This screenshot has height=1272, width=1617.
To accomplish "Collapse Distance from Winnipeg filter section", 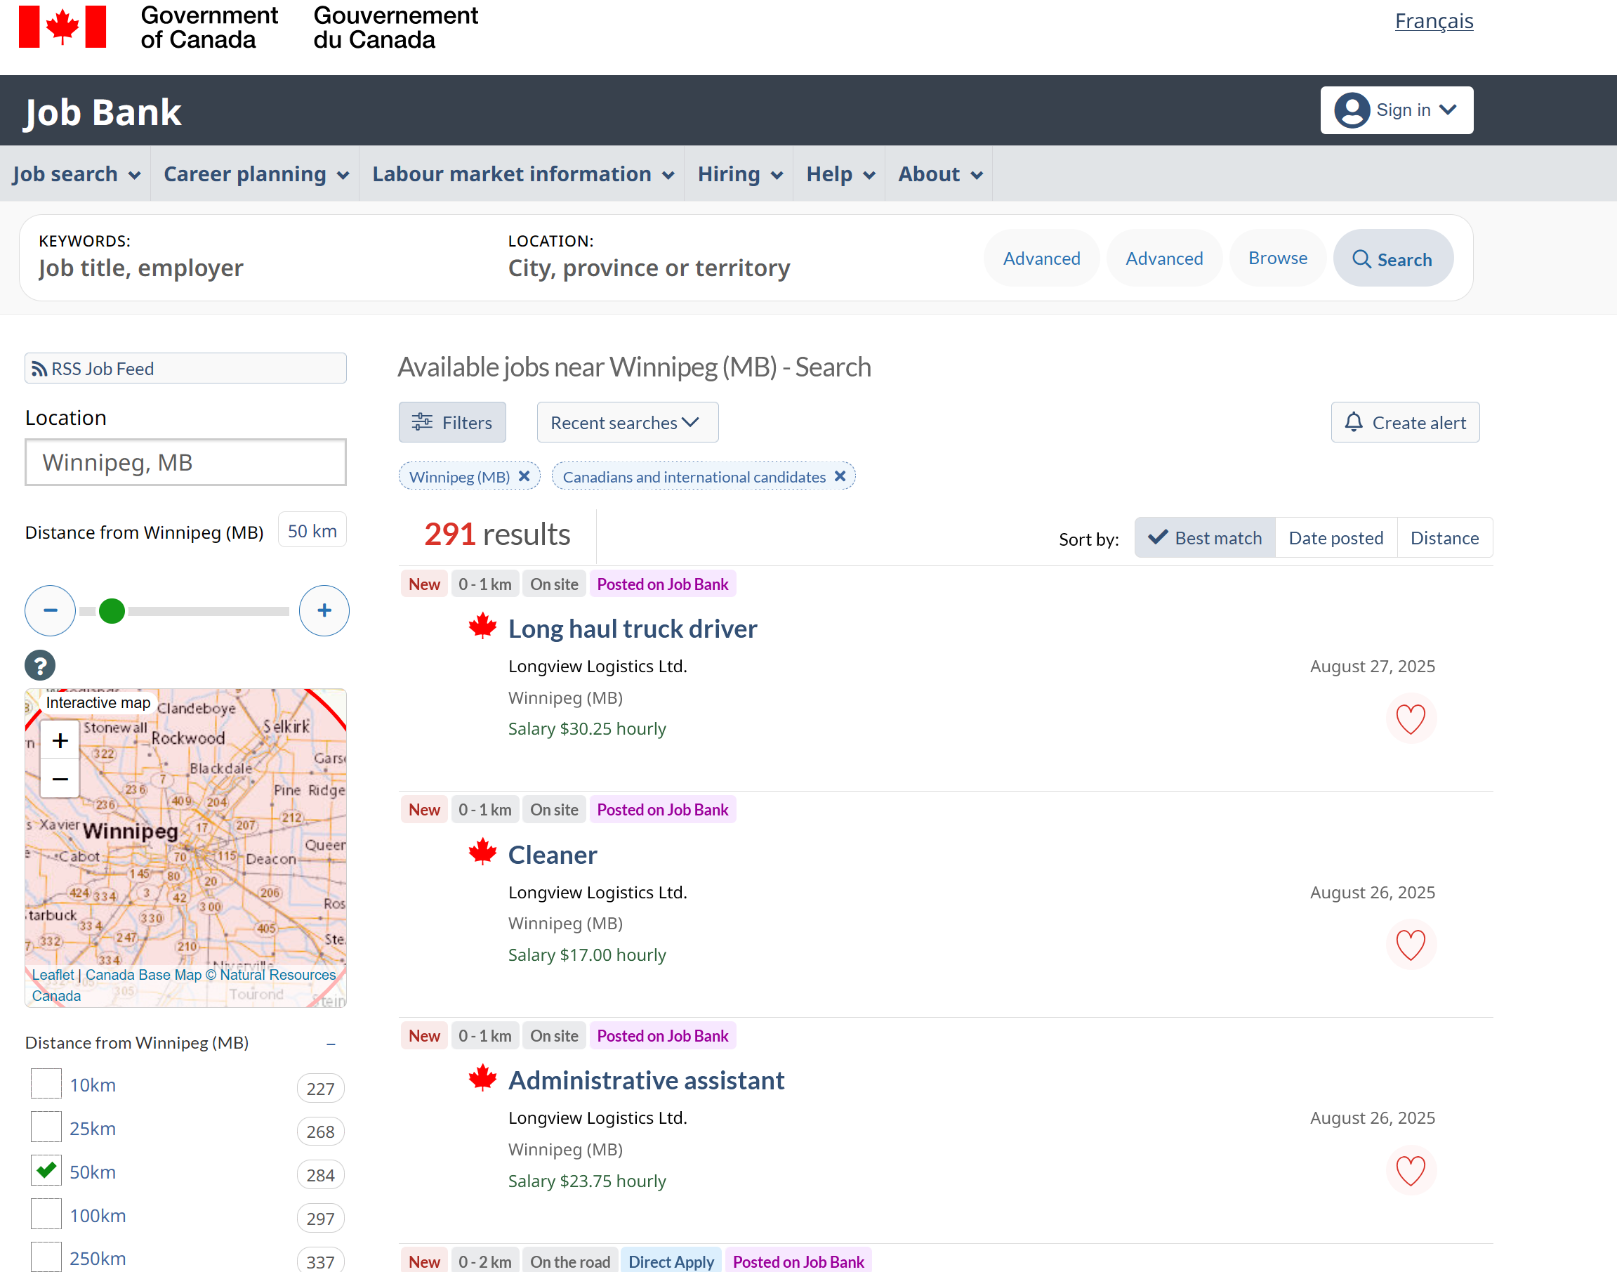I will click(x=331, y=1043).
